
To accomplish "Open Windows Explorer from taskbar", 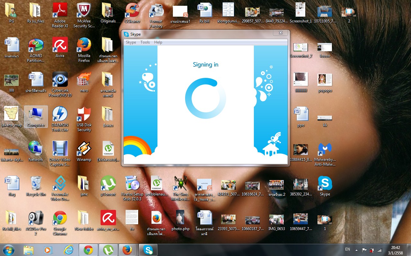I will pos(28,250).
